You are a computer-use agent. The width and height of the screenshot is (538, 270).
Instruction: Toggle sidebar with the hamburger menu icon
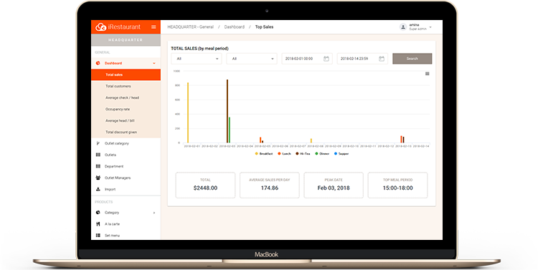[154, 26]
